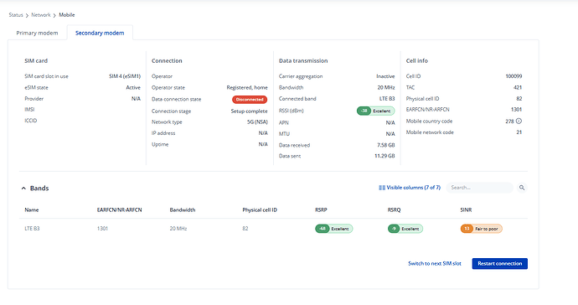Click the Data received 7.58 GB value
The height and width of the screenshot is (305, 578).
385,145
